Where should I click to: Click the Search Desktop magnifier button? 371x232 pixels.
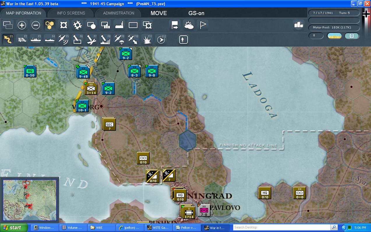pos(334,227)
